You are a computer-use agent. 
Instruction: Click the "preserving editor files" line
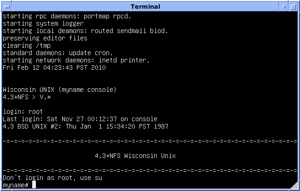[x=45, y=38]
